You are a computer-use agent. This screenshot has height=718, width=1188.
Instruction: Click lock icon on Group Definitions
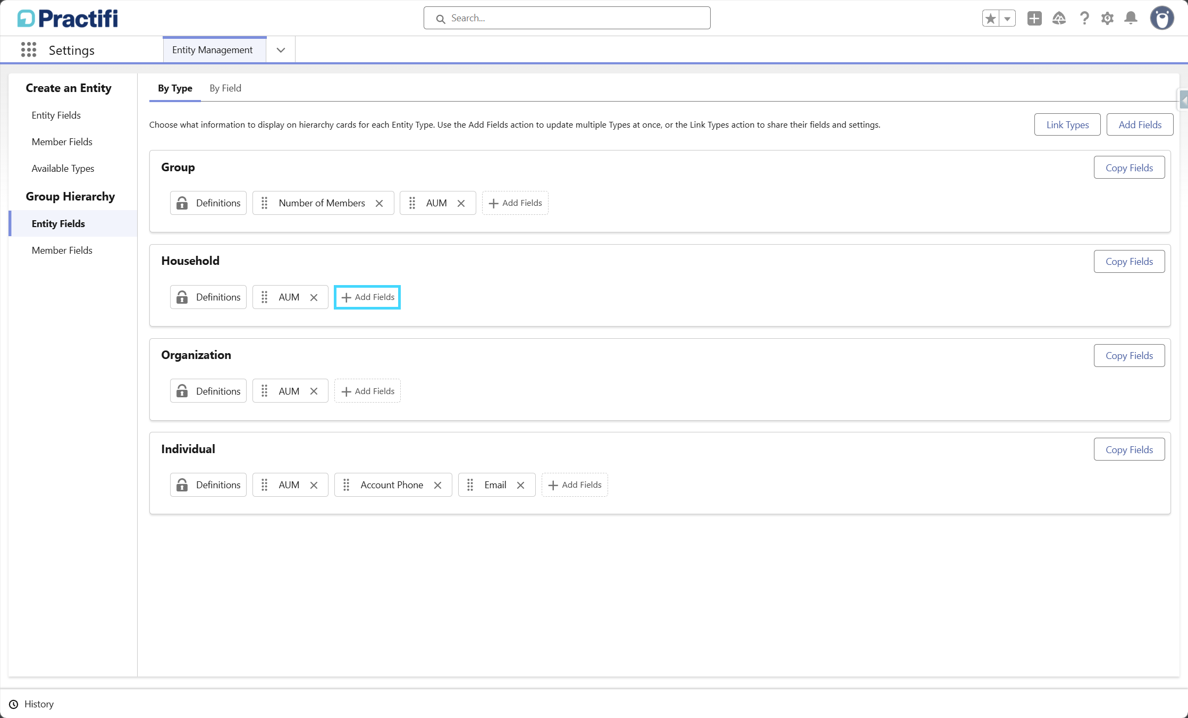click(x=182, y=203)
